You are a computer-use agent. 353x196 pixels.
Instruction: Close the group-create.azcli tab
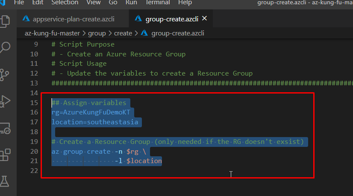[x=204, y=19]
